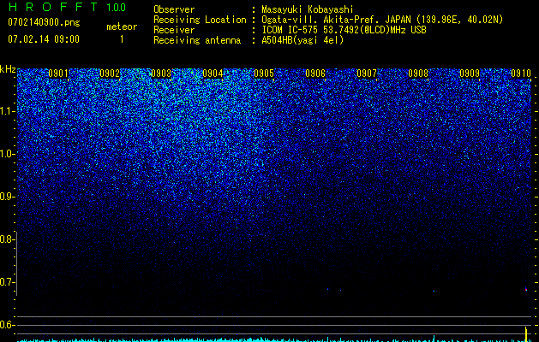Click the 0909 time marker

(470, 74)
